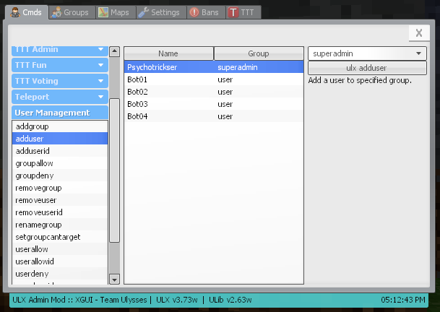Choose the groupdeny command
Viewport: 440px width, 312px height.
click(x=60, y=175)
